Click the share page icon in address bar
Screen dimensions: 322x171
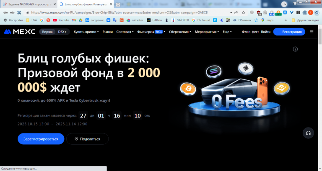[x=236, y=13]
